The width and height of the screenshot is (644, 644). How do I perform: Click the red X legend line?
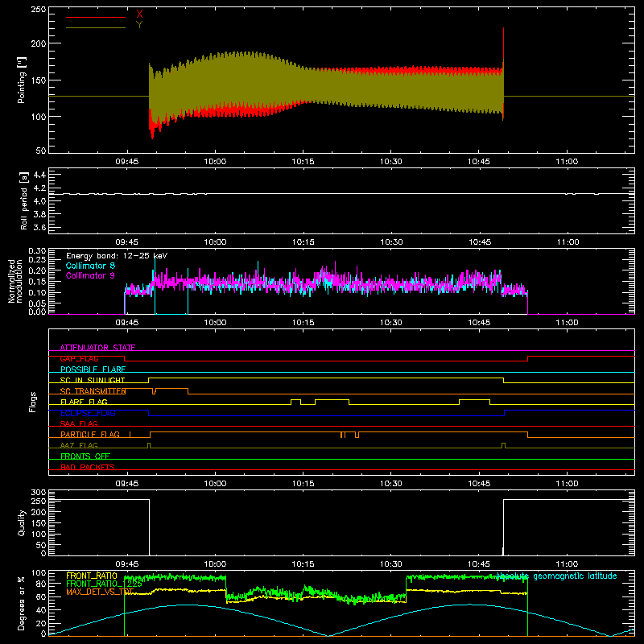coord(96,17)
